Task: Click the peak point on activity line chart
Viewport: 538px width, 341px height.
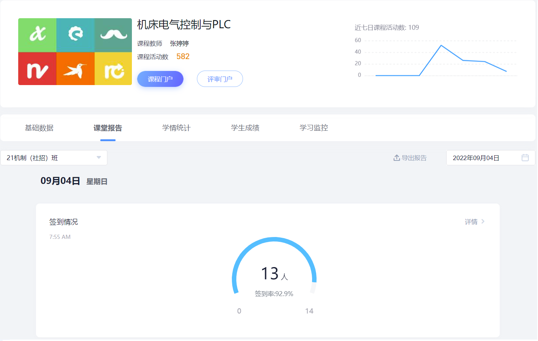Action: 441,45
